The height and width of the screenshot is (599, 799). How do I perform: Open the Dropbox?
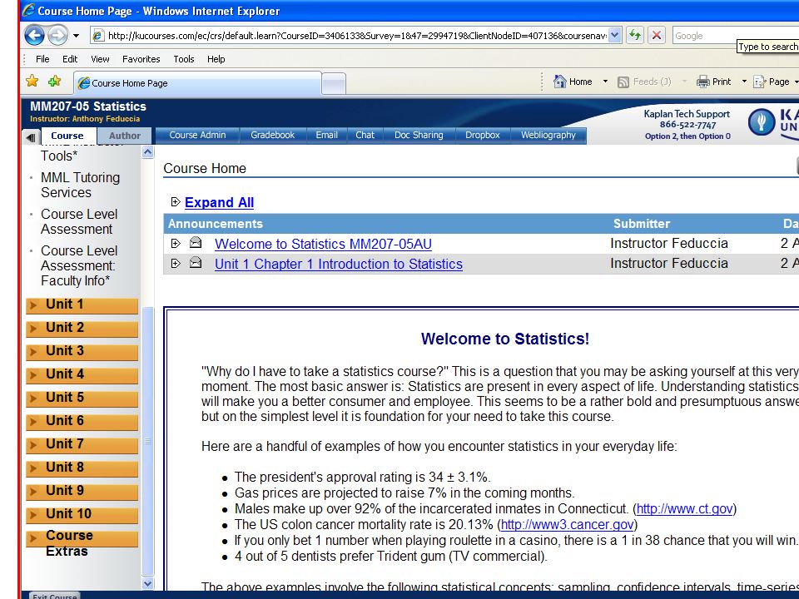483,135
